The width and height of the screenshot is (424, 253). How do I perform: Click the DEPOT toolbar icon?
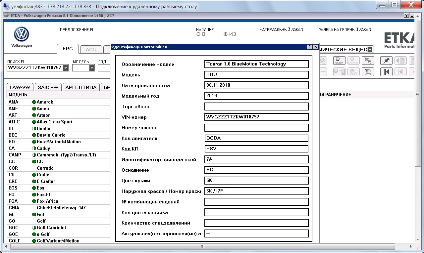353,61
